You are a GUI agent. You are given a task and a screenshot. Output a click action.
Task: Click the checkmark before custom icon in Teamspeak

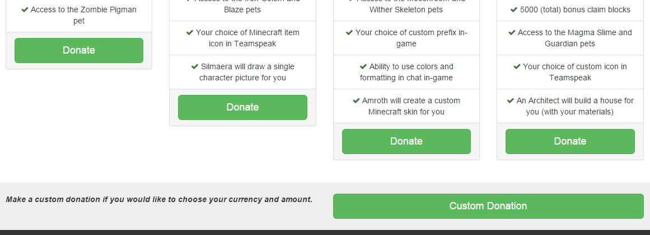[x=517, y=66]
